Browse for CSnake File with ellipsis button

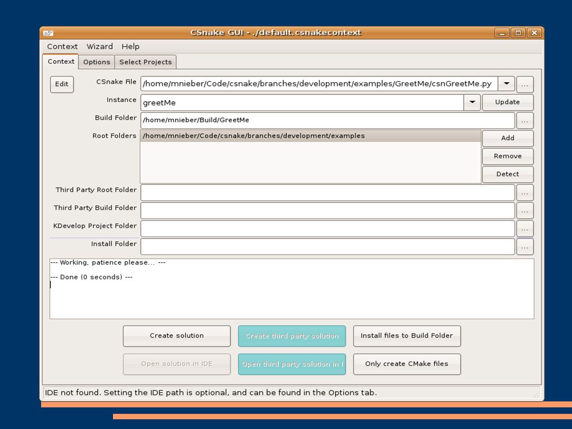(524, 84)
